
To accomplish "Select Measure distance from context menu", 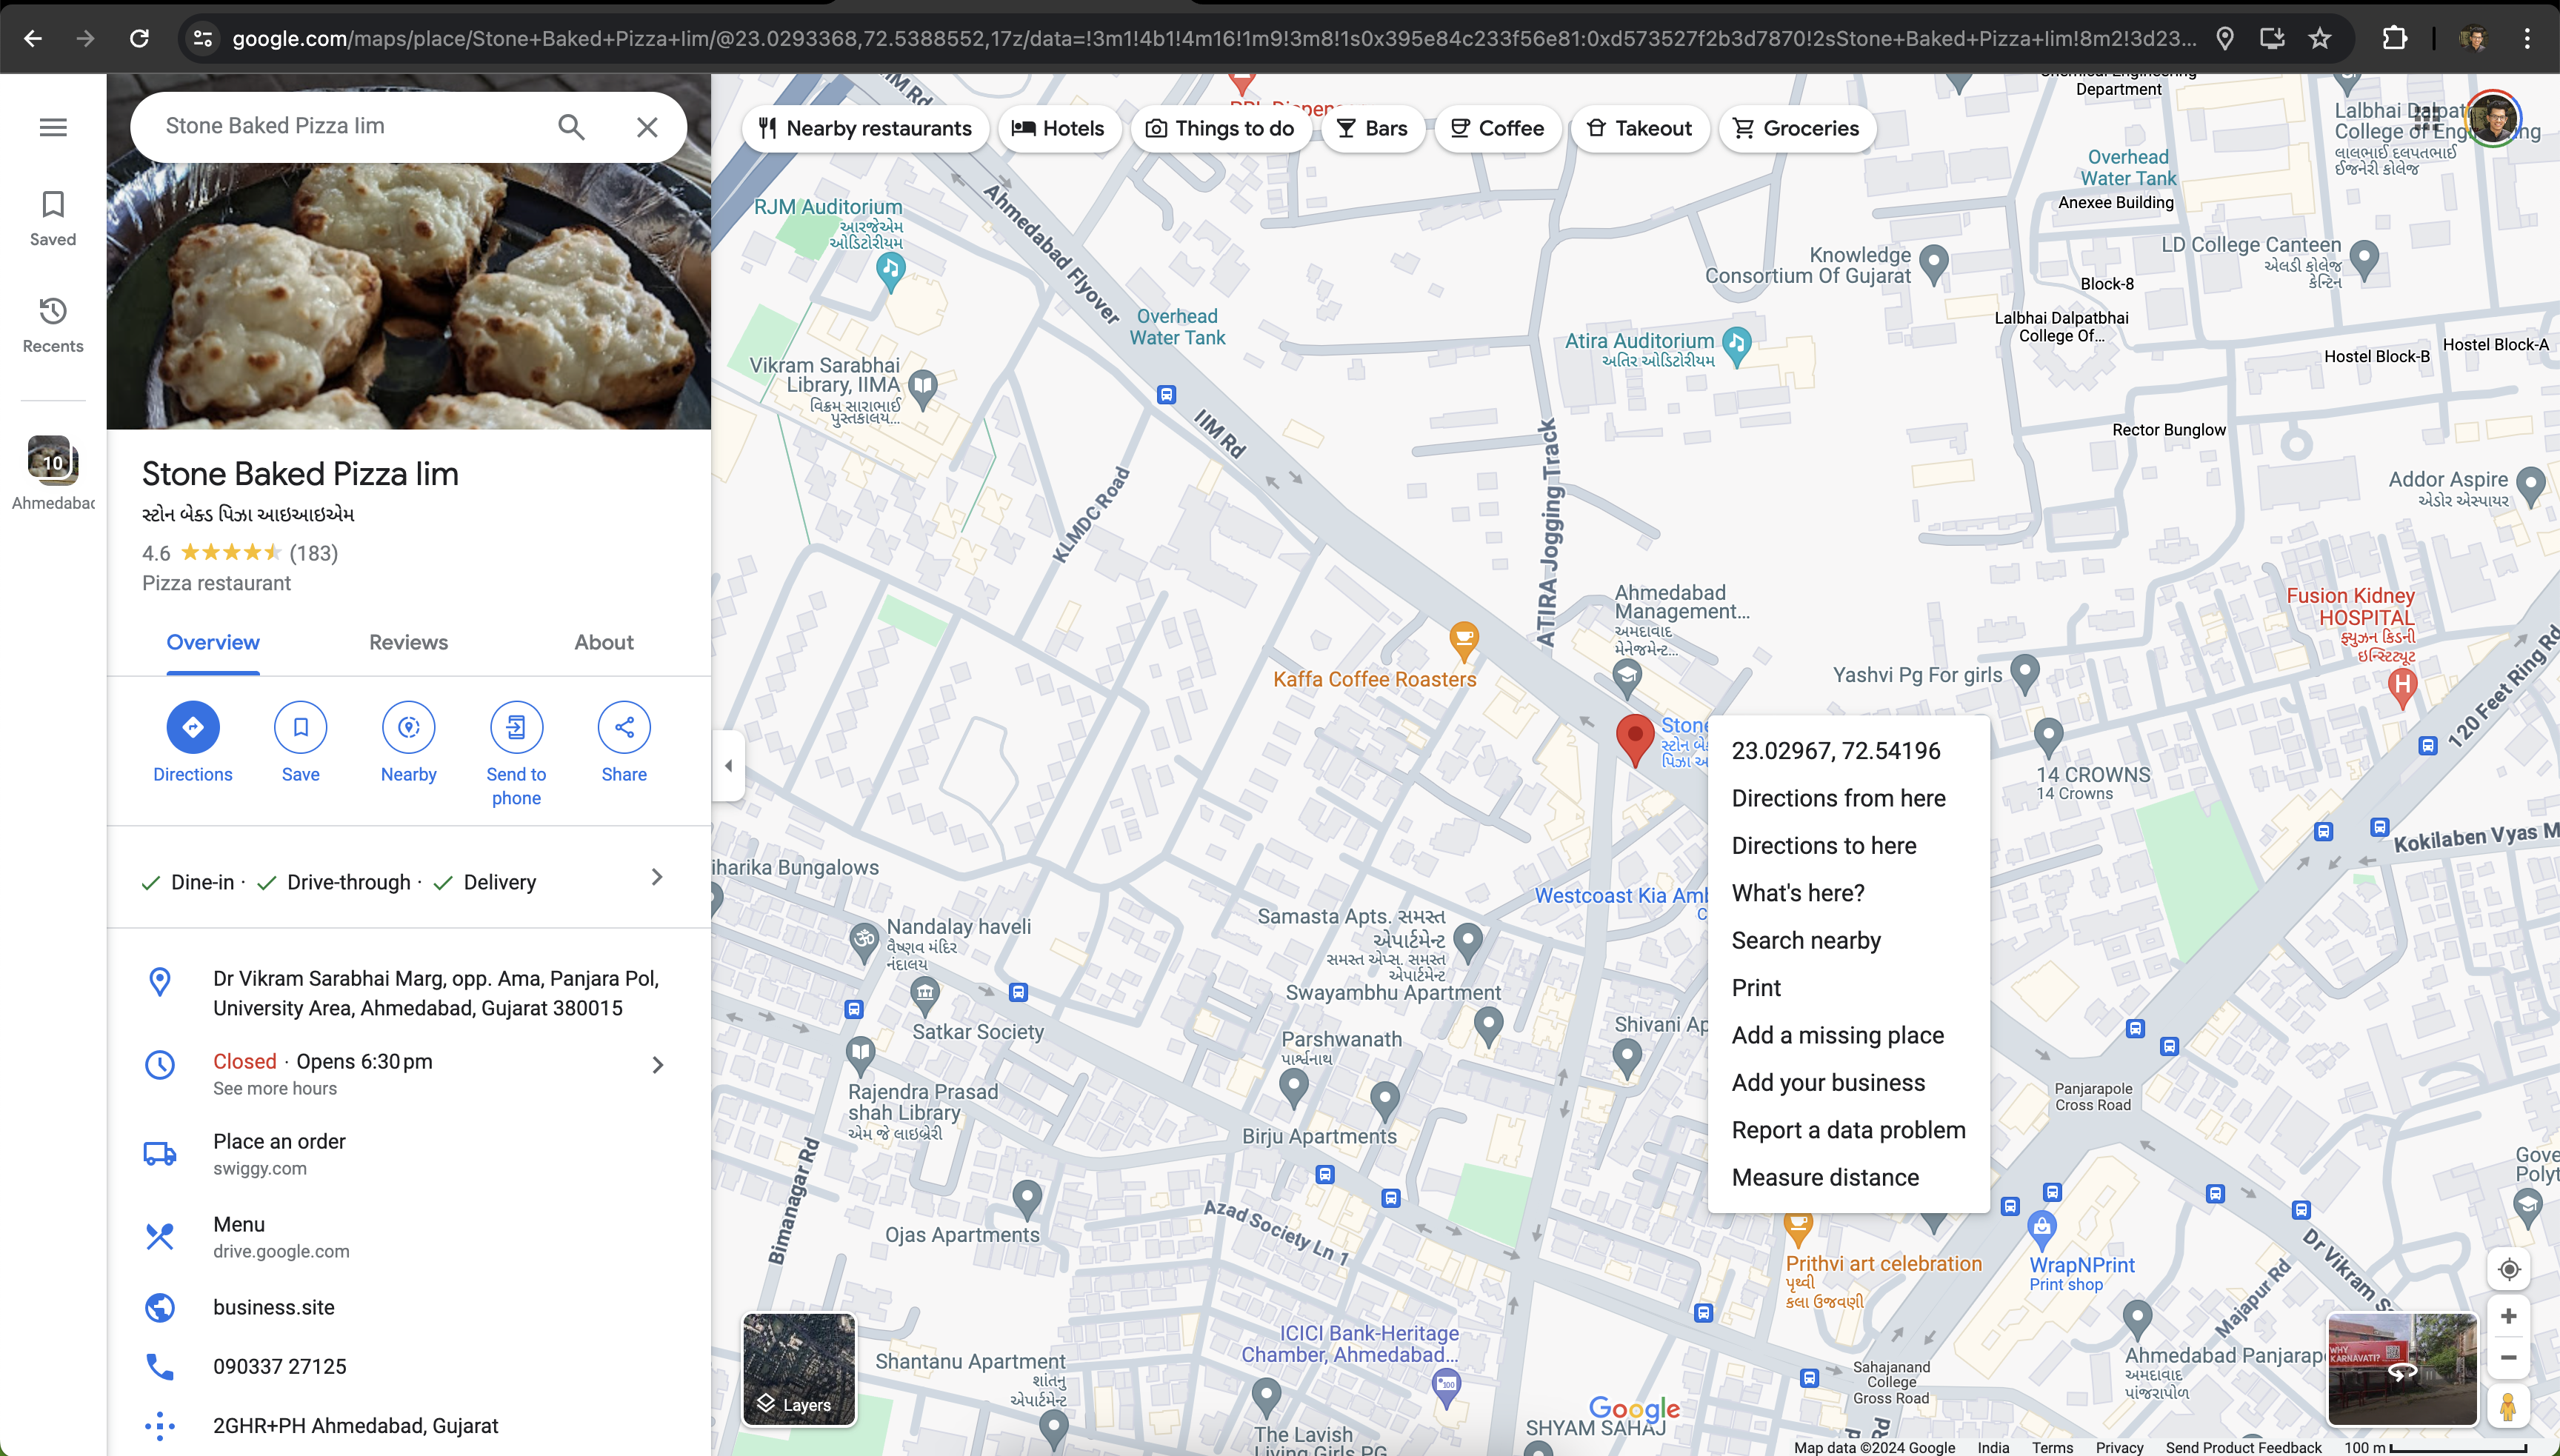I will coord(1825,1177).
